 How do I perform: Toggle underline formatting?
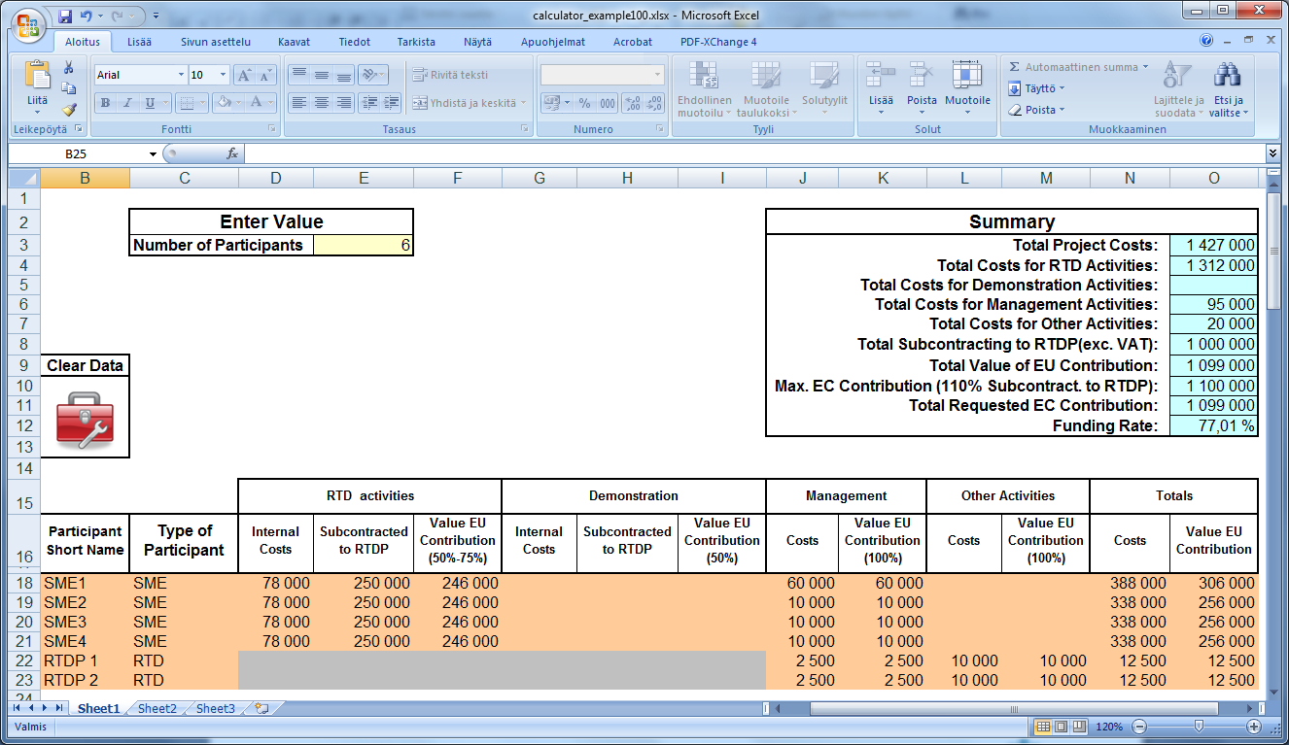tap(150, 103)
